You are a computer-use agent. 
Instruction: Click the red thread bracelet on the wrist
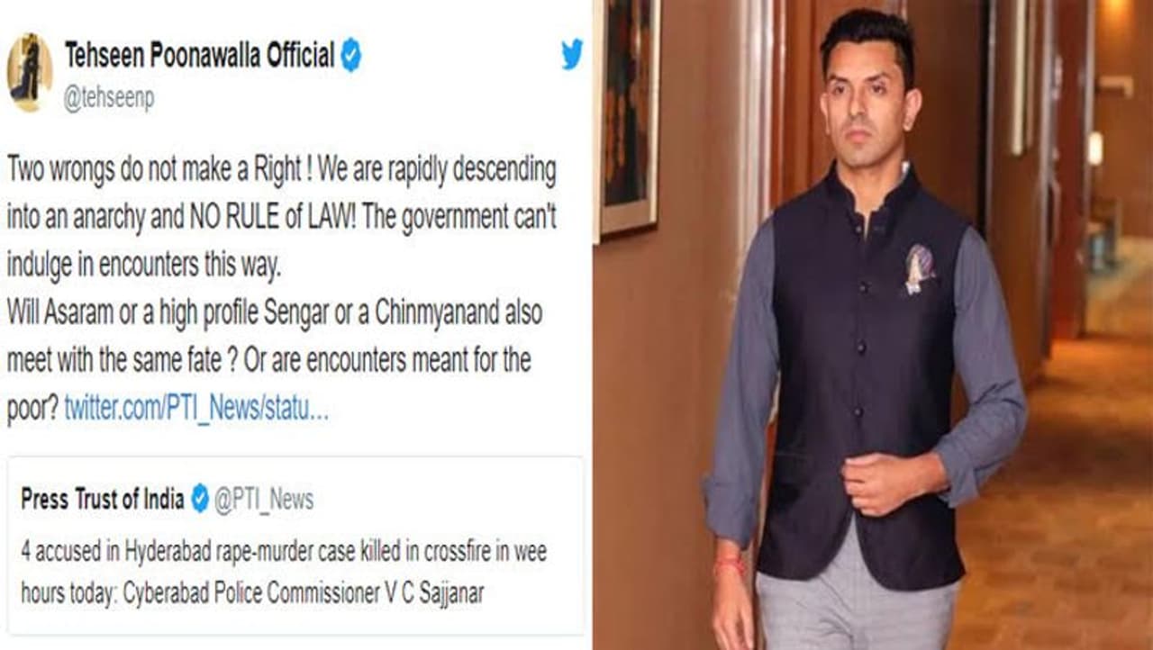point(729,565)
